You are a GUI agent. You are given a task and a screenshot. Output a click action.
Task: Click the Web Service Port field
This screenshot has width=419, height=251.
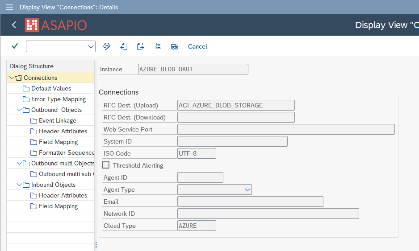286,129
